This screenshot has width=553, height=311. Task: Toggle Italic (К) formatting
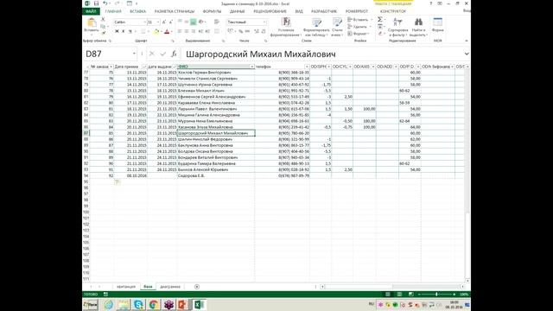click(x=123, y=31)
